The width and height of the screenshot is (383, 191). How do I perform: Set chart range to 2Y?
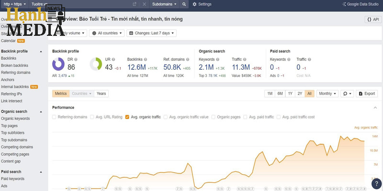pos(300,94)
